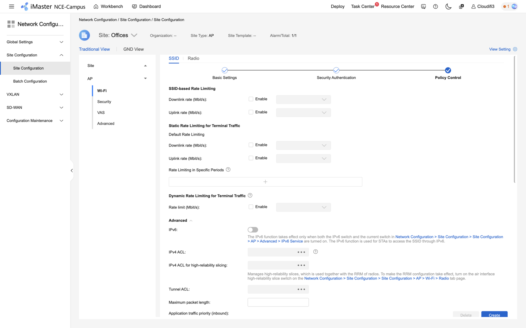Open the Site Offices selector chevron
526x328 pixels.
point(134,35)
